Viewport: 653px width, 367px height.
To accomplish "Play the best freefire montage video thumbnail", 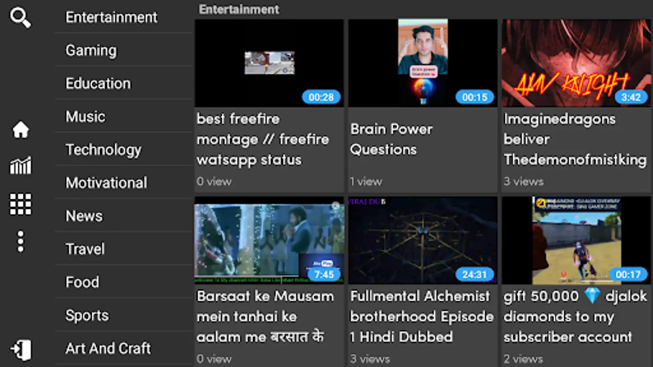I will [269, 63].
